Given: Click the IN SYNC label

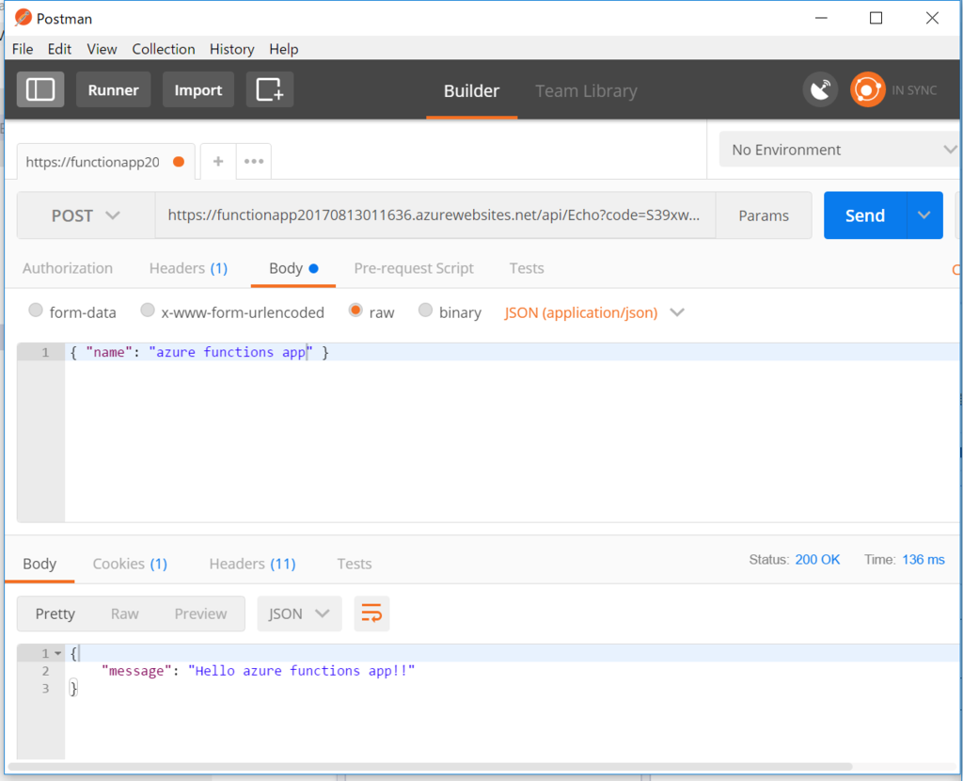Looking at the screenshot, I should coord(914,90).
